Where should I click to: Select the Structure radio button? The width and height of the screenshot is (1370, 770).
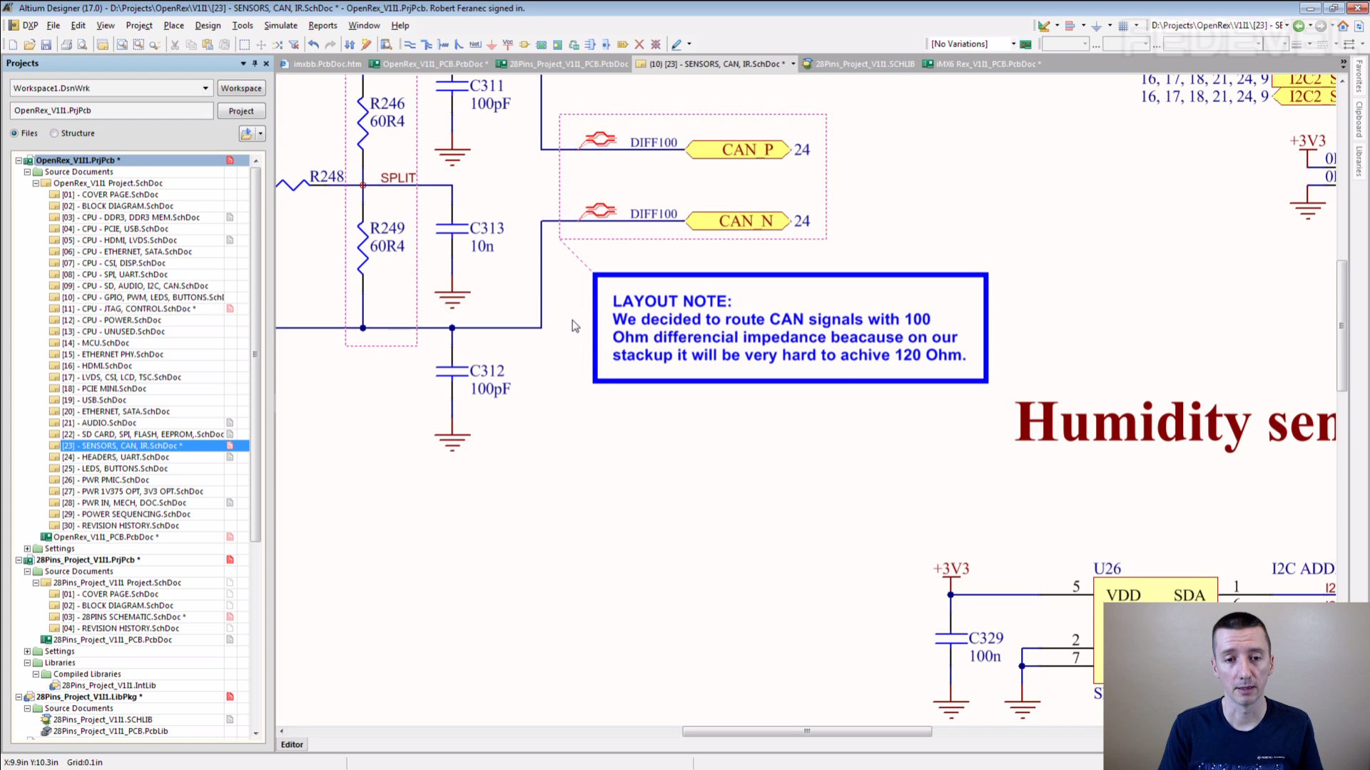coord(54,133)
